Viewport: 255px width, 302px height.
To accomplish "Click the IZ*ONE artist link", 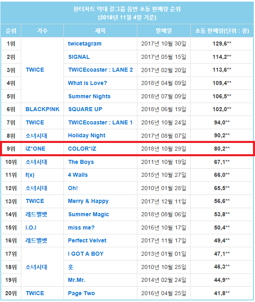I will pos(35,149).
